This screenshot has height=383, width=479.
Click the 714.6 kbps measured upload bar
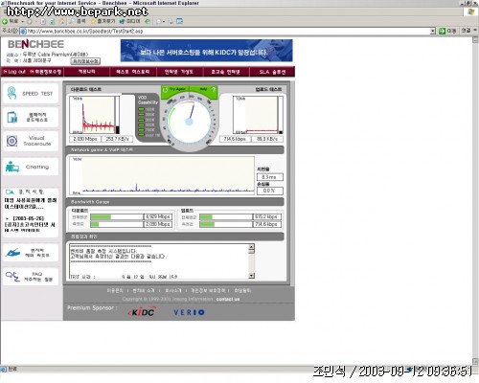(240, 224)
